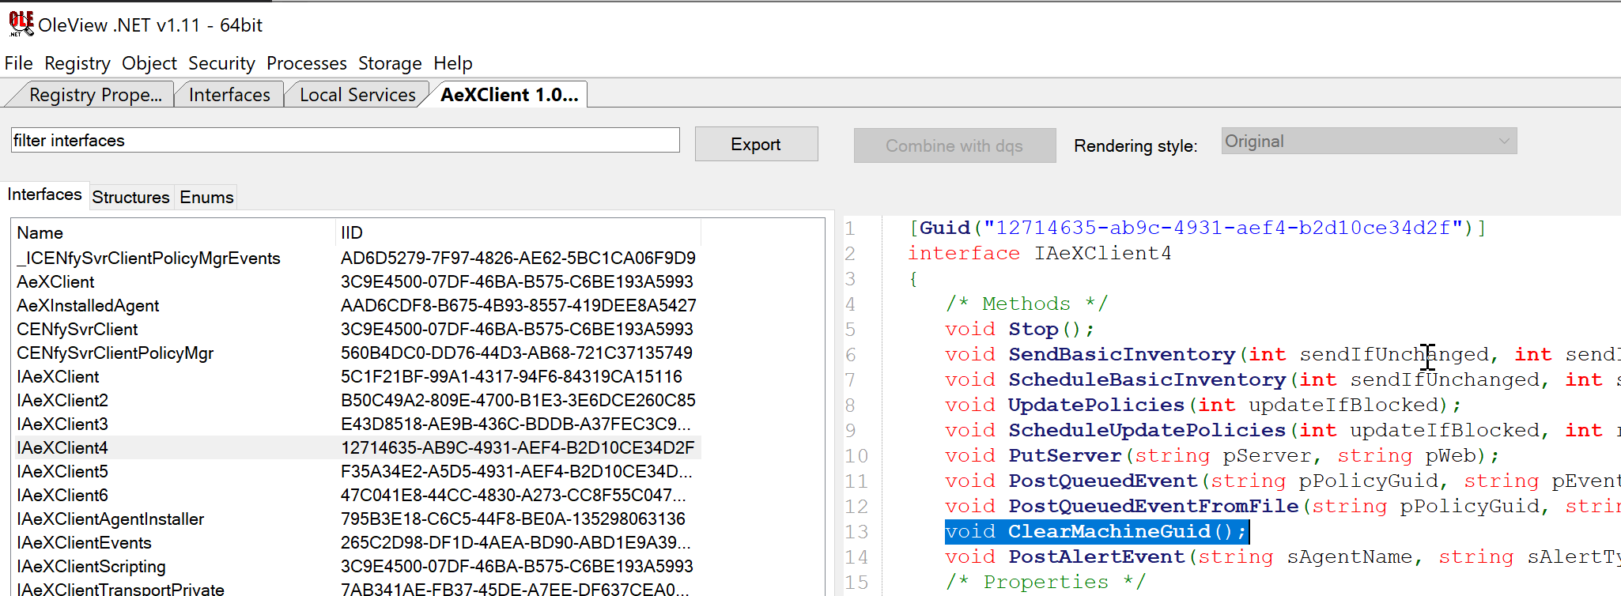Select the IAeXClient4 row
Viewport: 1621px width, 596px height.
coord(357,448)
